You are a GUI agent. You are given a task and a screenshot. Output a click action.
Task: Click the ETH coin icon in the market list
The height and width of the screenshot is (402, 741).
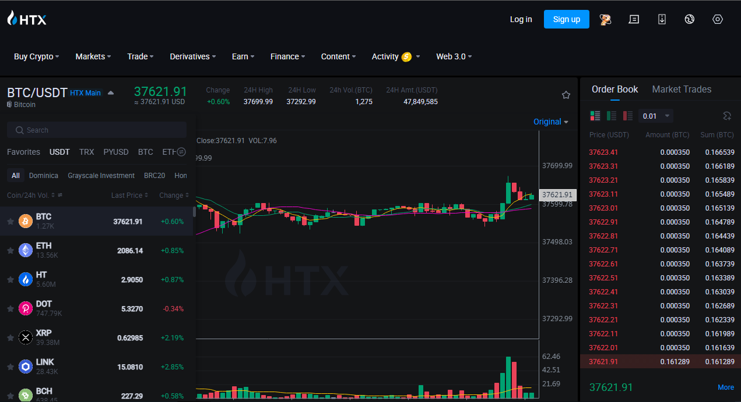point(26,251)
